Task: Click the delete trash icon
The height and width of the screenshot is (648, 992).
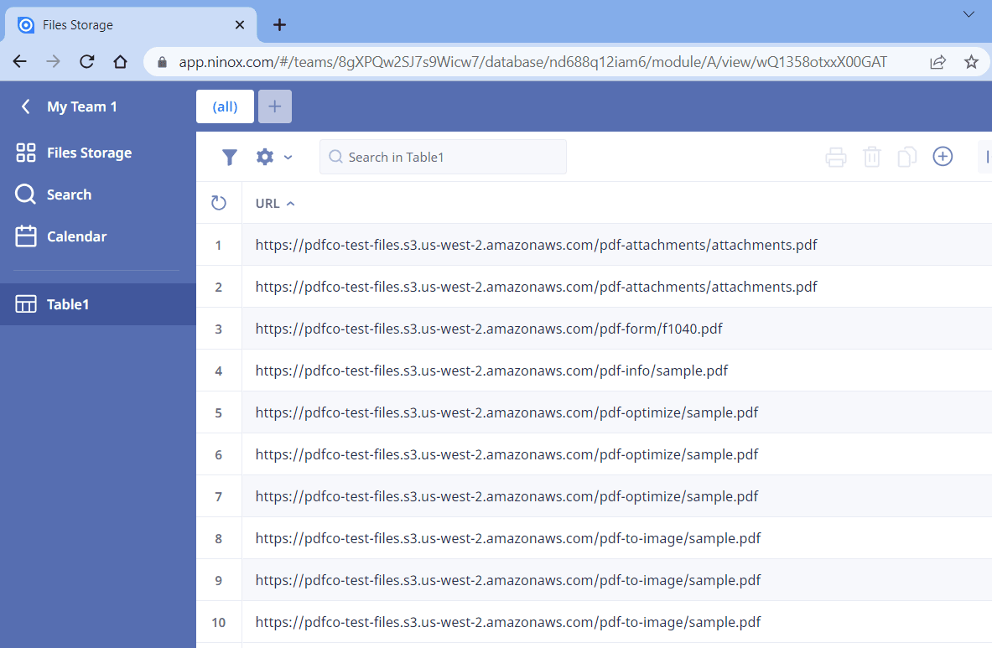Action: click(872, 157)
